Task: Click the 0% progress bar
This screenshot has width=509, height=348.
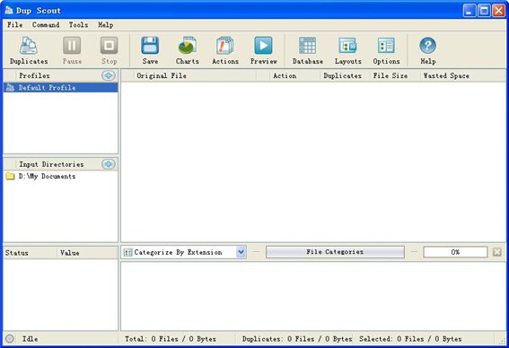Action: point(455,252)
